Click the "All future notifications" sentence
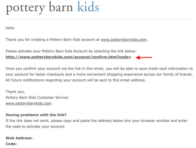Viewport: 196px width, 148px height. (x=76, y=80)
